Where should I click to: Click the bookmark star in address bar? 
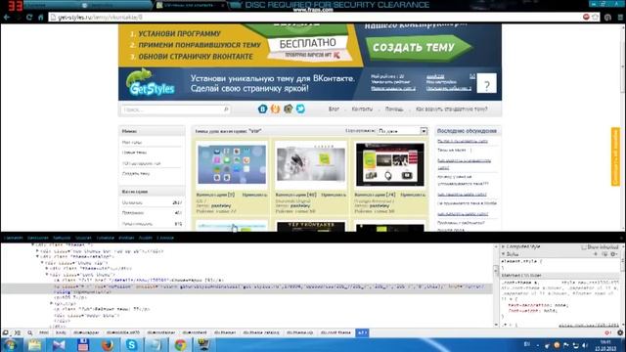tap(596, 18)
